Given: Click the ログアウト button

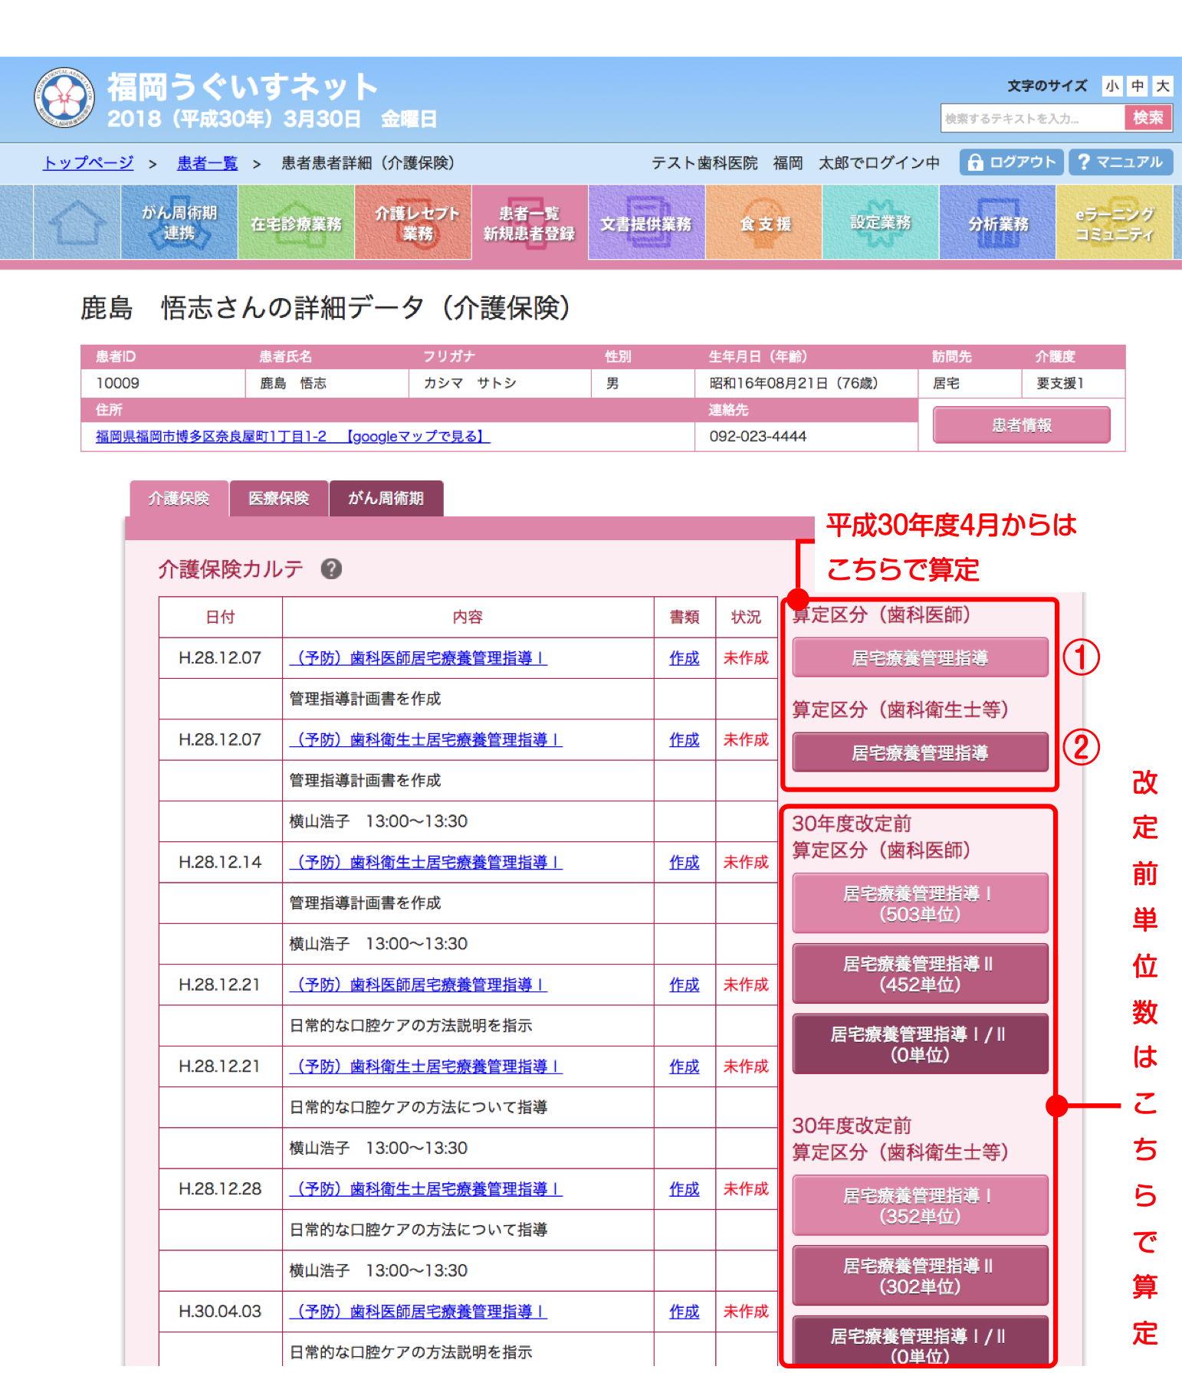Looking at the screenshot, I should [x=1011, y=162].
